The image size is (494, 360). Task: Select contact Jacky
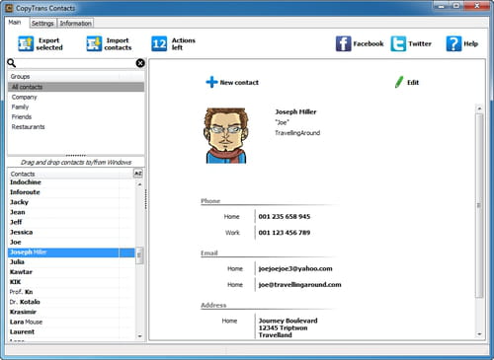pos(71,202)
